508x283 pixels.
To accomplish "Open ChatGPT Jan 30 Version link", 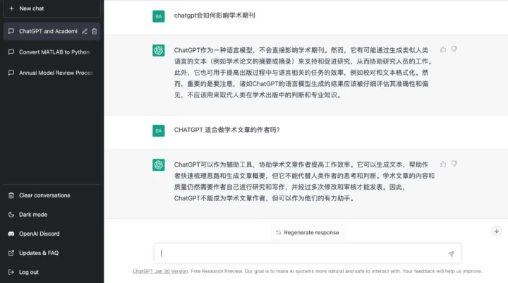I will 160,271.
